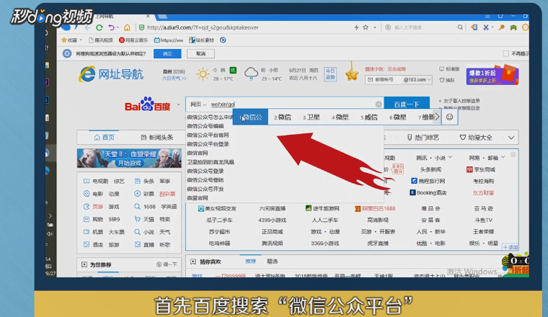Click the 邮箱帐号 input field

click(x=384, y=79)
